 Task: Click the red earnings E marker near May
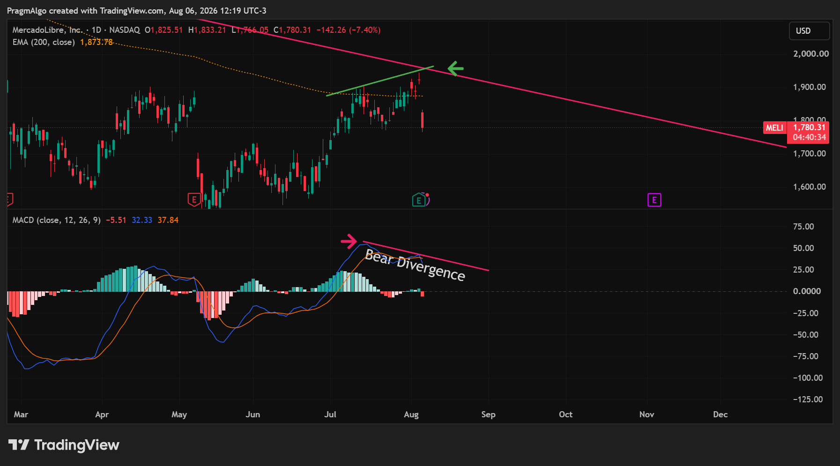194,200
